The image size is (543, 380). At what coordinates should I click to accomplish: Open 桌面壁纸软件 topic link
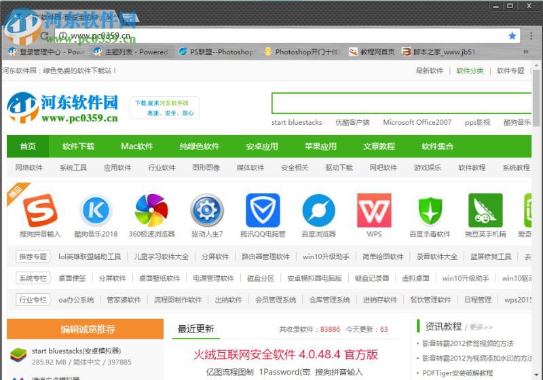click(160, 278)
